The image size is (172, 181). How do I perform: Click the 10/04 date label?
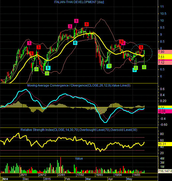tap(118, 175)
